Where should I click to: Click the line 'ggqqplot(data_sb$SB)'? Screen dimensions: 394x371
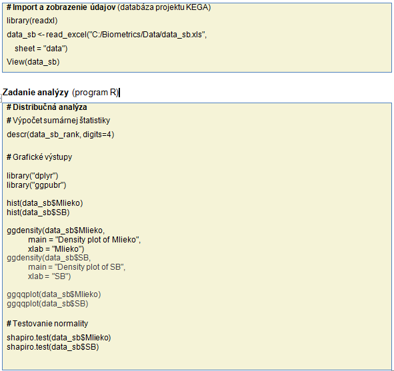click(x=47, y=304)
